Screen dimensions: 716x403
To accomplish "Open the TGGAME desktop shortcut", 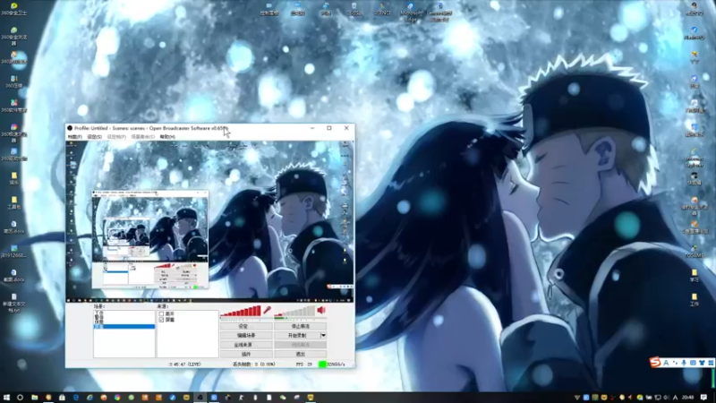I will point(695,252).
